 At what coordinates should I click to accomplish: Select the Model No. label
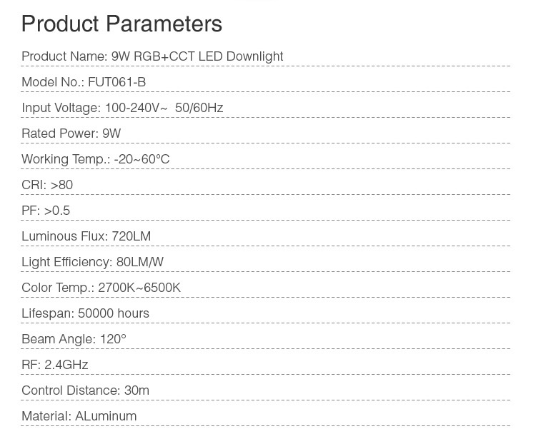click(x=53, y=82)
